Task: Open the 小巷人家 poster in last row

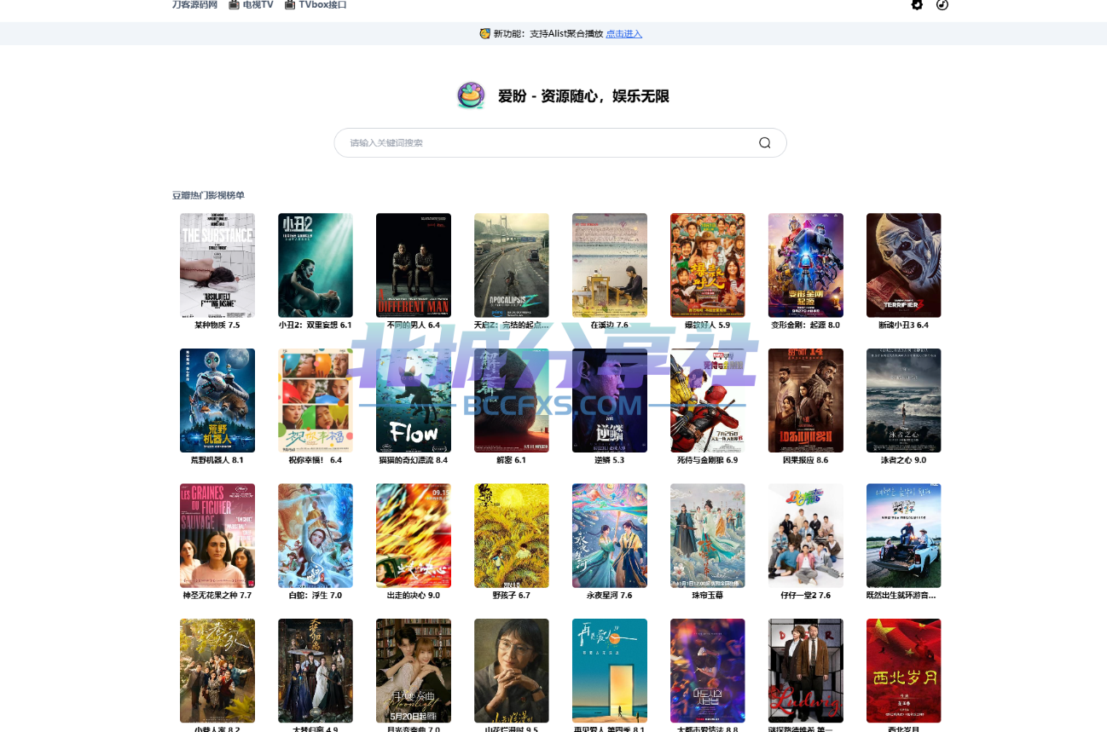Action: click(217, 671)
